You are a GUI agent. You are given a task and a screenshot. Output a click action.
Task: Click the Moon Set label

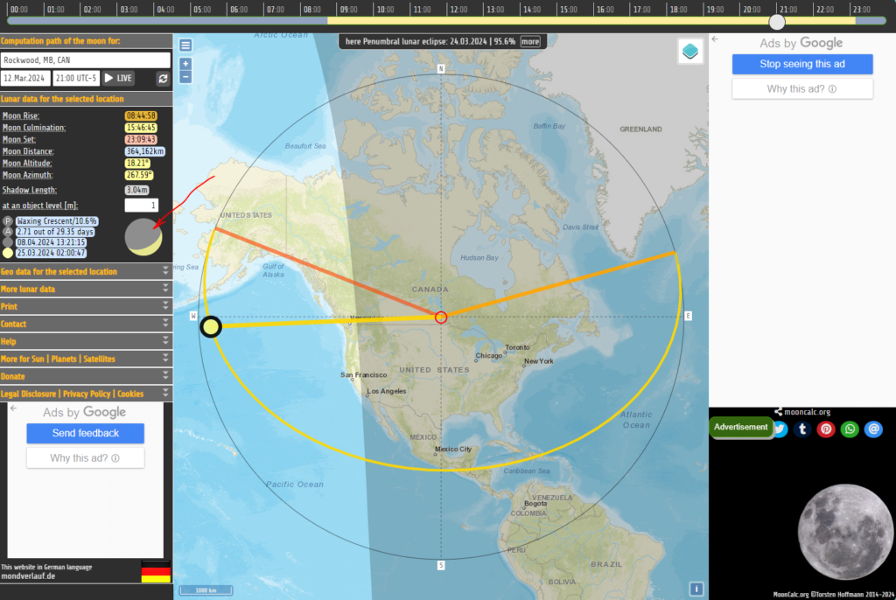(x=19, y=139)
